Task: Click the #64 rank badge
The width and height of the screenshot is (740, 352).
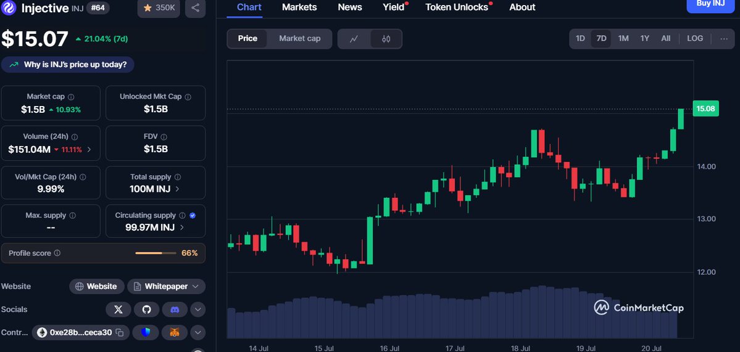Action: [x=98, y=8]
